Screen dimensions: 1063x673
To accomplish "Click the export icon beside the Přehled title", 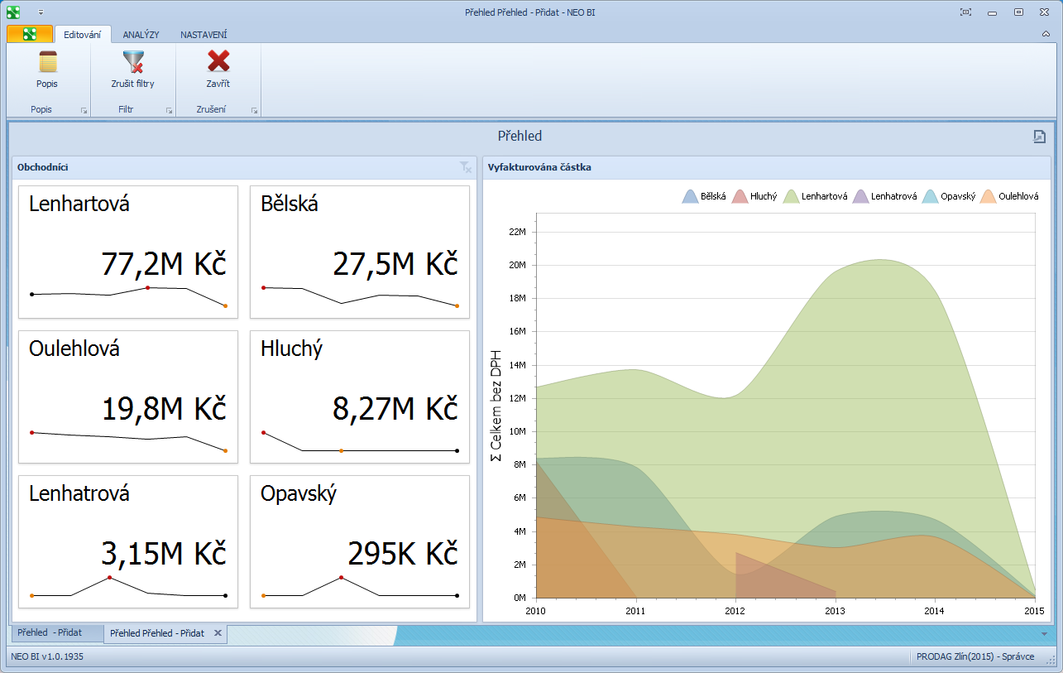I will tap(1039, 137).
